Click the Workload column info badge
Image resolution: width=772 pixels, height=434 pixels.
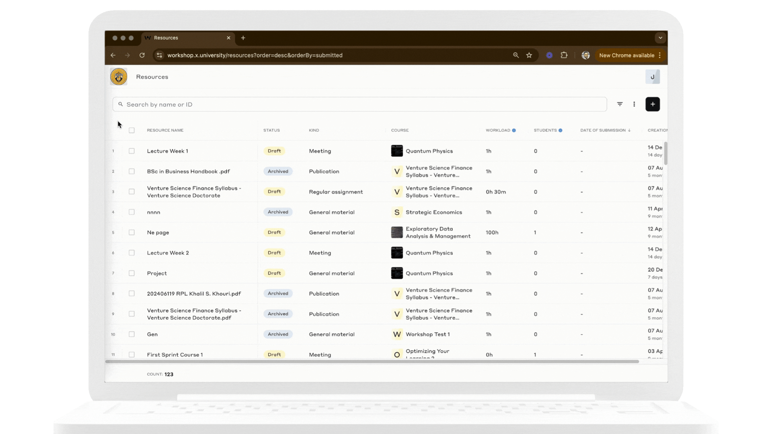pyautogui.click(x=514, y=130)
